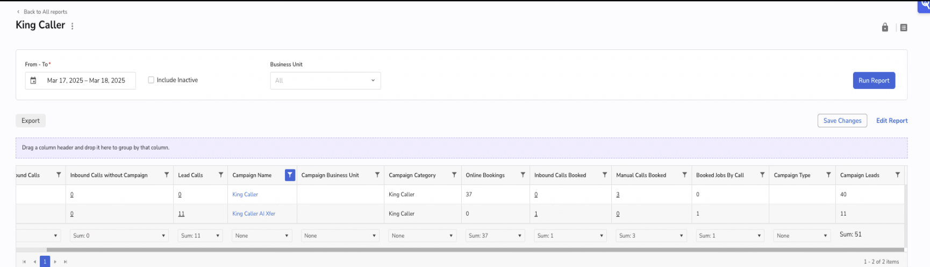This screenshot has width=930, height=267.
Task: Filter the Online Bookings column
Action: click(x=523, y=175)
